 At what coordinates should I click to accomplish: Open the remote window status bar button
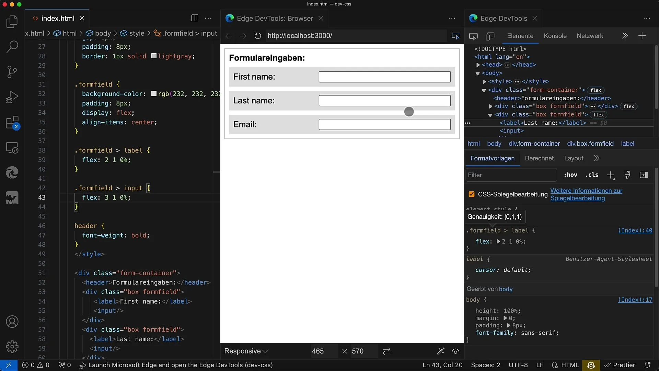9,365
